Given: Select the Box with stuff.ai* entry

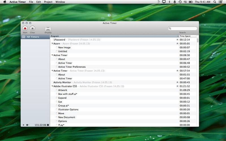Looking at the screenshot, I should coord(123,94).
